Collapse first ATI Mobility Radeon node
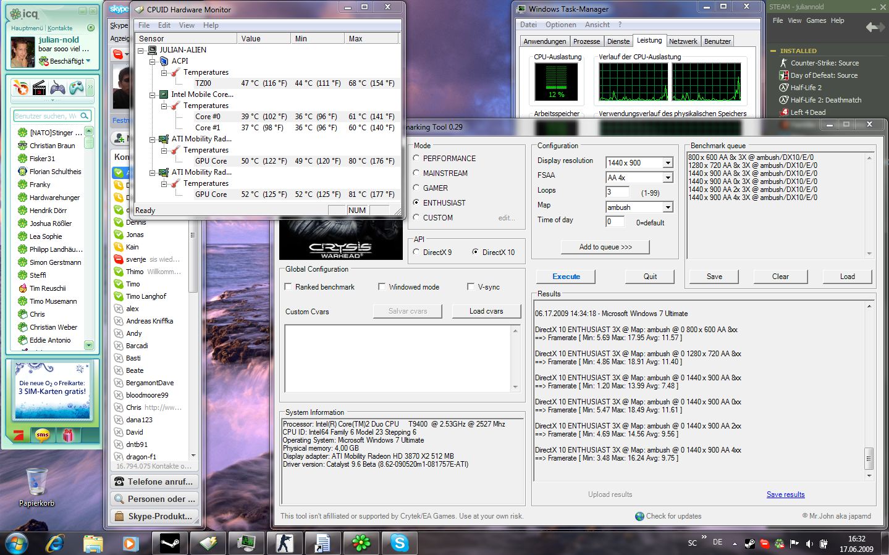 (x=153, y=139)
